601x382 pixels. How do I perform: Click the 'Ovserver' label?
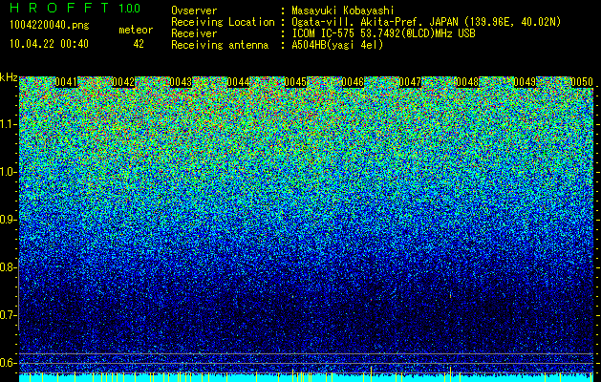(194, 11)
